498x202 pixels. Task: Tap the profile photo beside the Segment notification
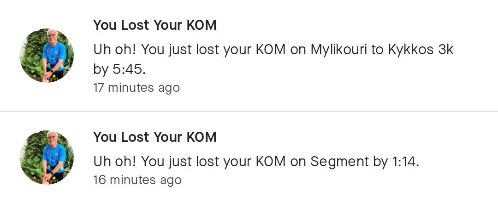[x=47, y=157]
